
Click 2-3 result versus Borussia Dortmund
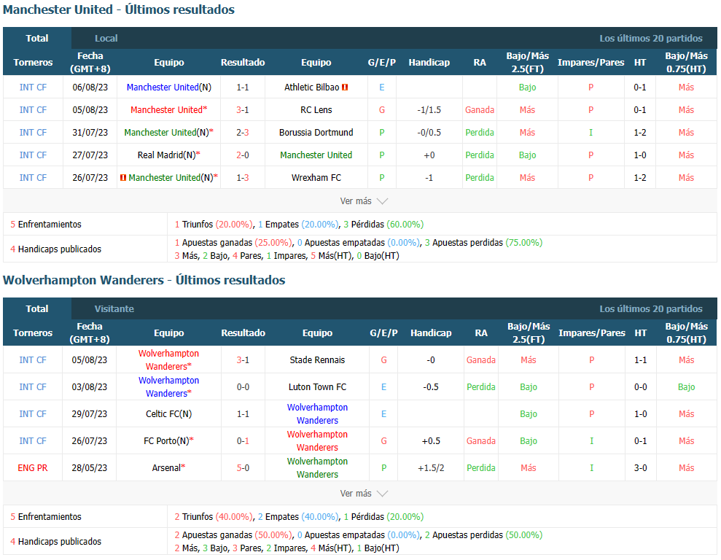pyautogui.click(x=243, y=133)
